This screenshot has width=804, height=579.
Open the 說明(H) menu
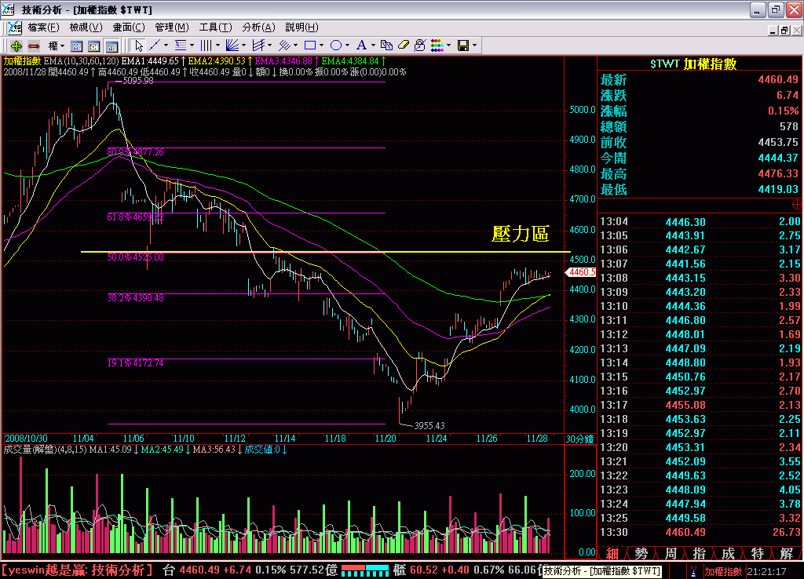301,27
